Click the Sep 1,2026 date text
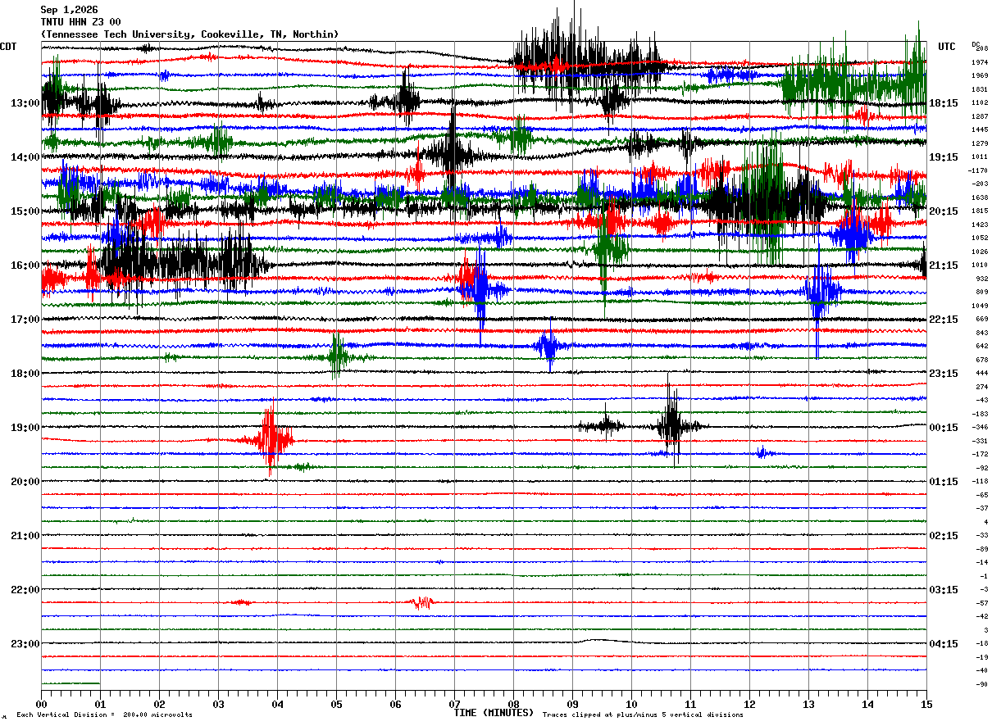992x726 pixels. point(69,10)
